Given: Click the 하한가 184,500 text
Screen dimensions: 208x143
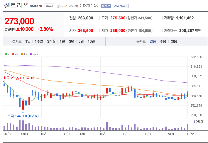Looking at the screenshot, I should (139, 30).
